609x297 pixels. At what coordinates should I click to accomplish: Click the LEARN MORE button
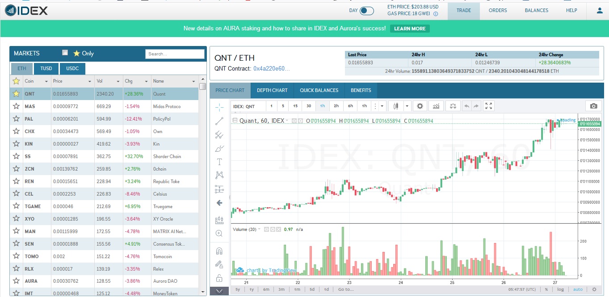pos(410,29)
